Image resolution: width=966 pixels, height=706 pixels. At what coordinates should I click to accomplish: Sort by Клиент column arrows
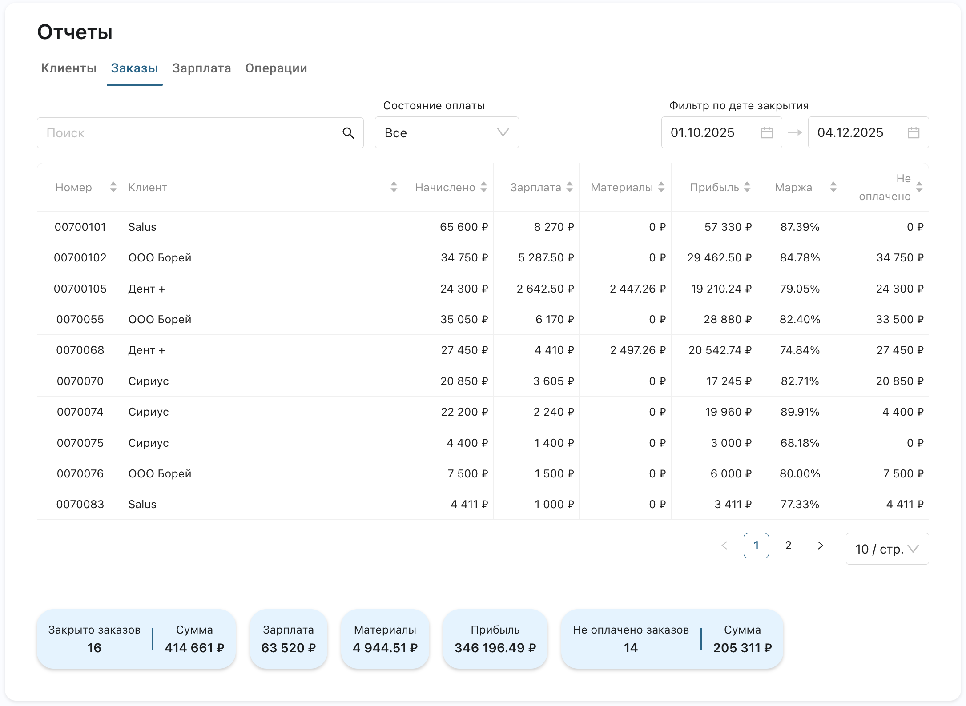[394, 187]
